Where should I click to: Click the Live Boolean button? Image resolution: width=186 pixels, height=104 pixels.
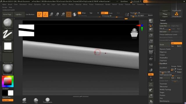coord(30,14)
